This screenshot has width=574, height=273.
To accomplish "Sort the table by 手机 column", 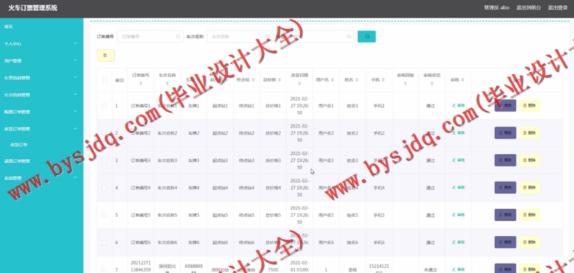I will (x=384, y=80).
